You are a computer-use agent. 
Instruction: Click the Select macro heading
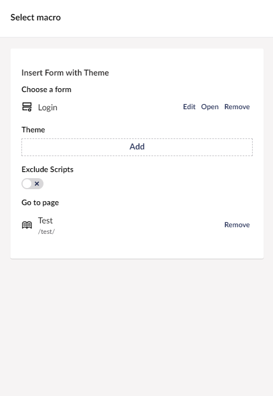(36, 18)
